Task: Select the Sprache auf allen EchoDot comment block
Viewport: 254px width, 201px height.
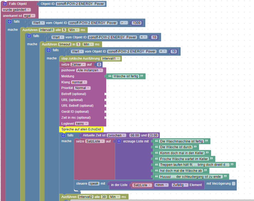Action: pos(81,129)
